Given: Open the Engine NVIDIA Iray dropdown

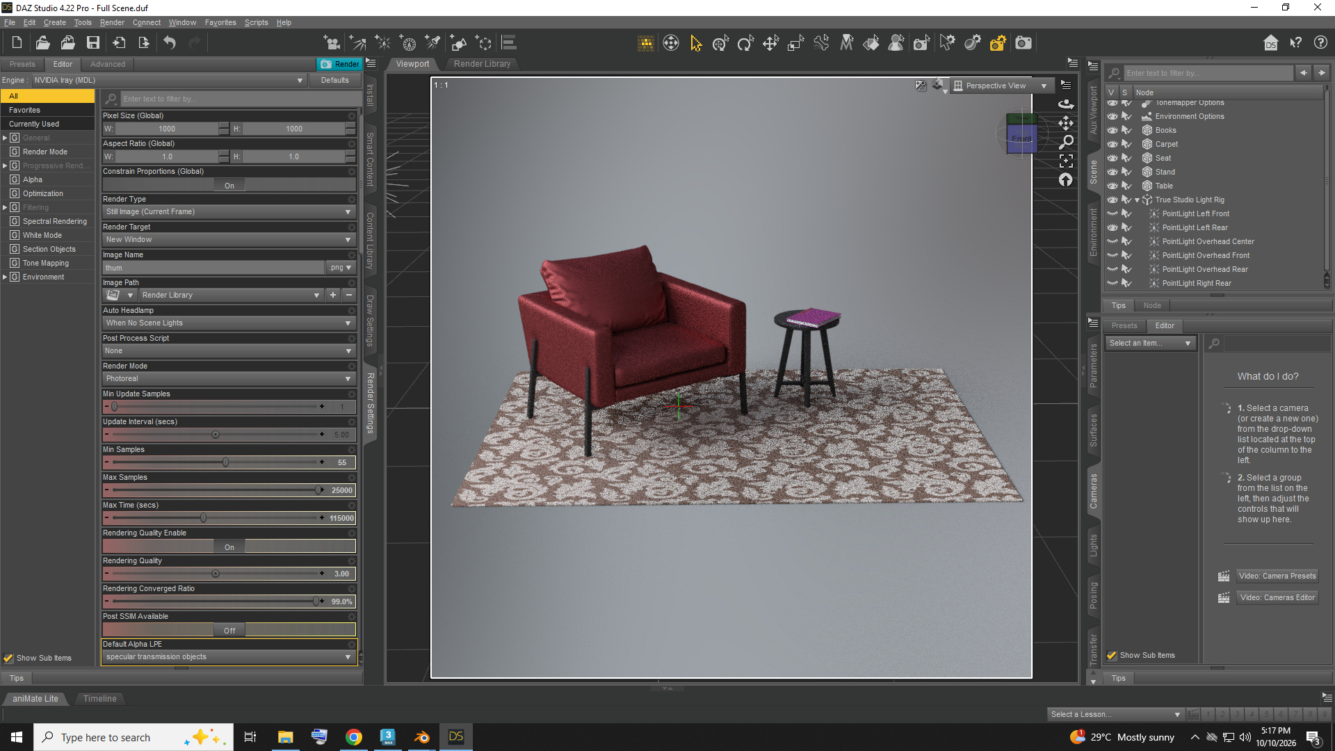Looking at the screenshot, I should (169, 80).
